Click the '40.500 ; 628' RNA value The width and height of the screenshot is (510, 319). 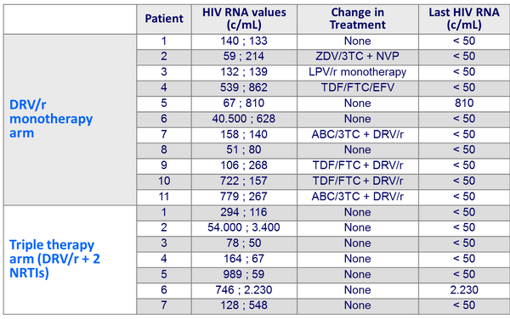(244, 119)
